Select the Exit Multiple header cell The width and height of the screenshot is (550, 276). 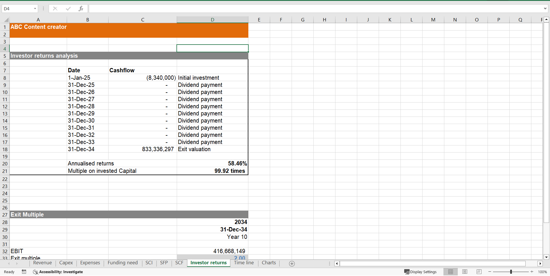point(38,215)
